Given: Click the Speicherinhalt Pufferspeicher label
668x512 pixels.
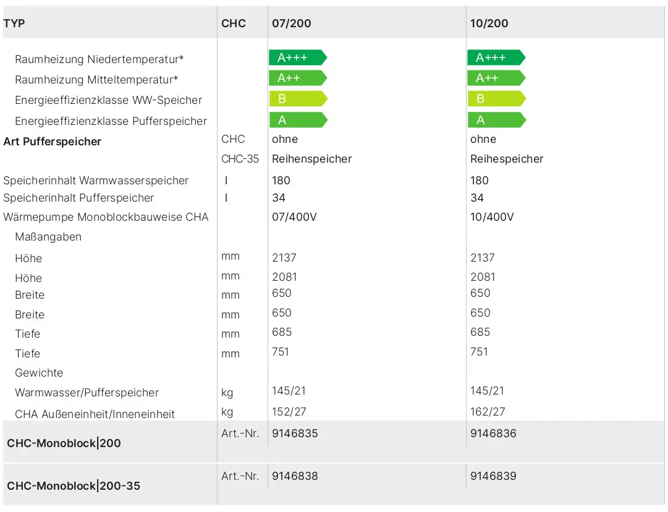Looking at the screenshot, I should (78, 198).
